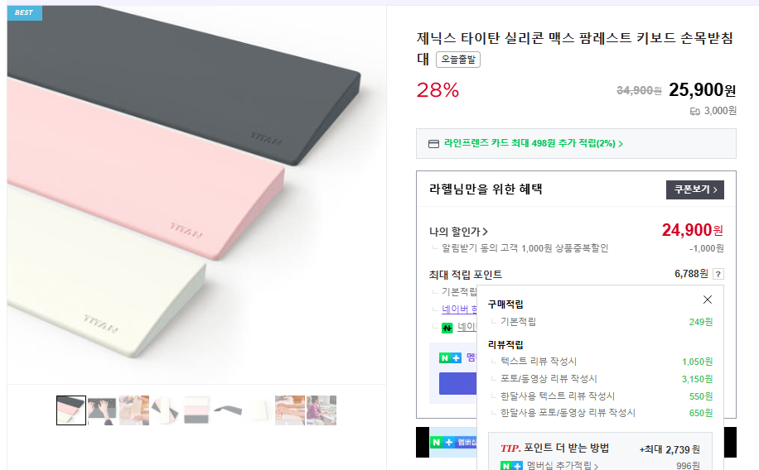Click the green N Pay icon
759x470 pixels.
pos(447,328)
